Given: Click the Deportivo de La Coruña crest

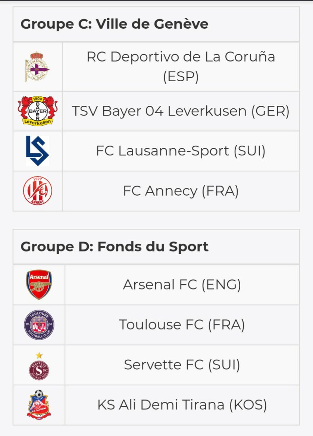Looking at the screenshot, I should [x=37, y=67].
